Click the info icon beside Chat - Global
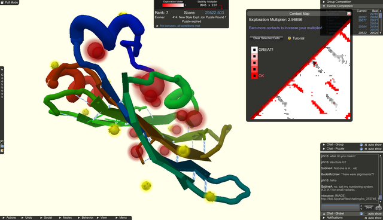This screenshot has height=220, width=383. pos(361,213)
